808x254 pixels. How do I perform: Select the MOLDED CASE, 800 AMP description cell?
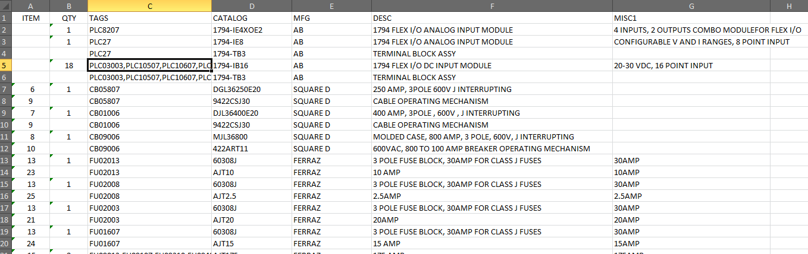492,136
